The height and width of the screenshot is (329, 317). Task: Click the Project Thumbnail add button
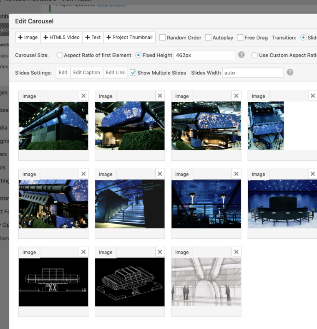[x=129, y=37]
